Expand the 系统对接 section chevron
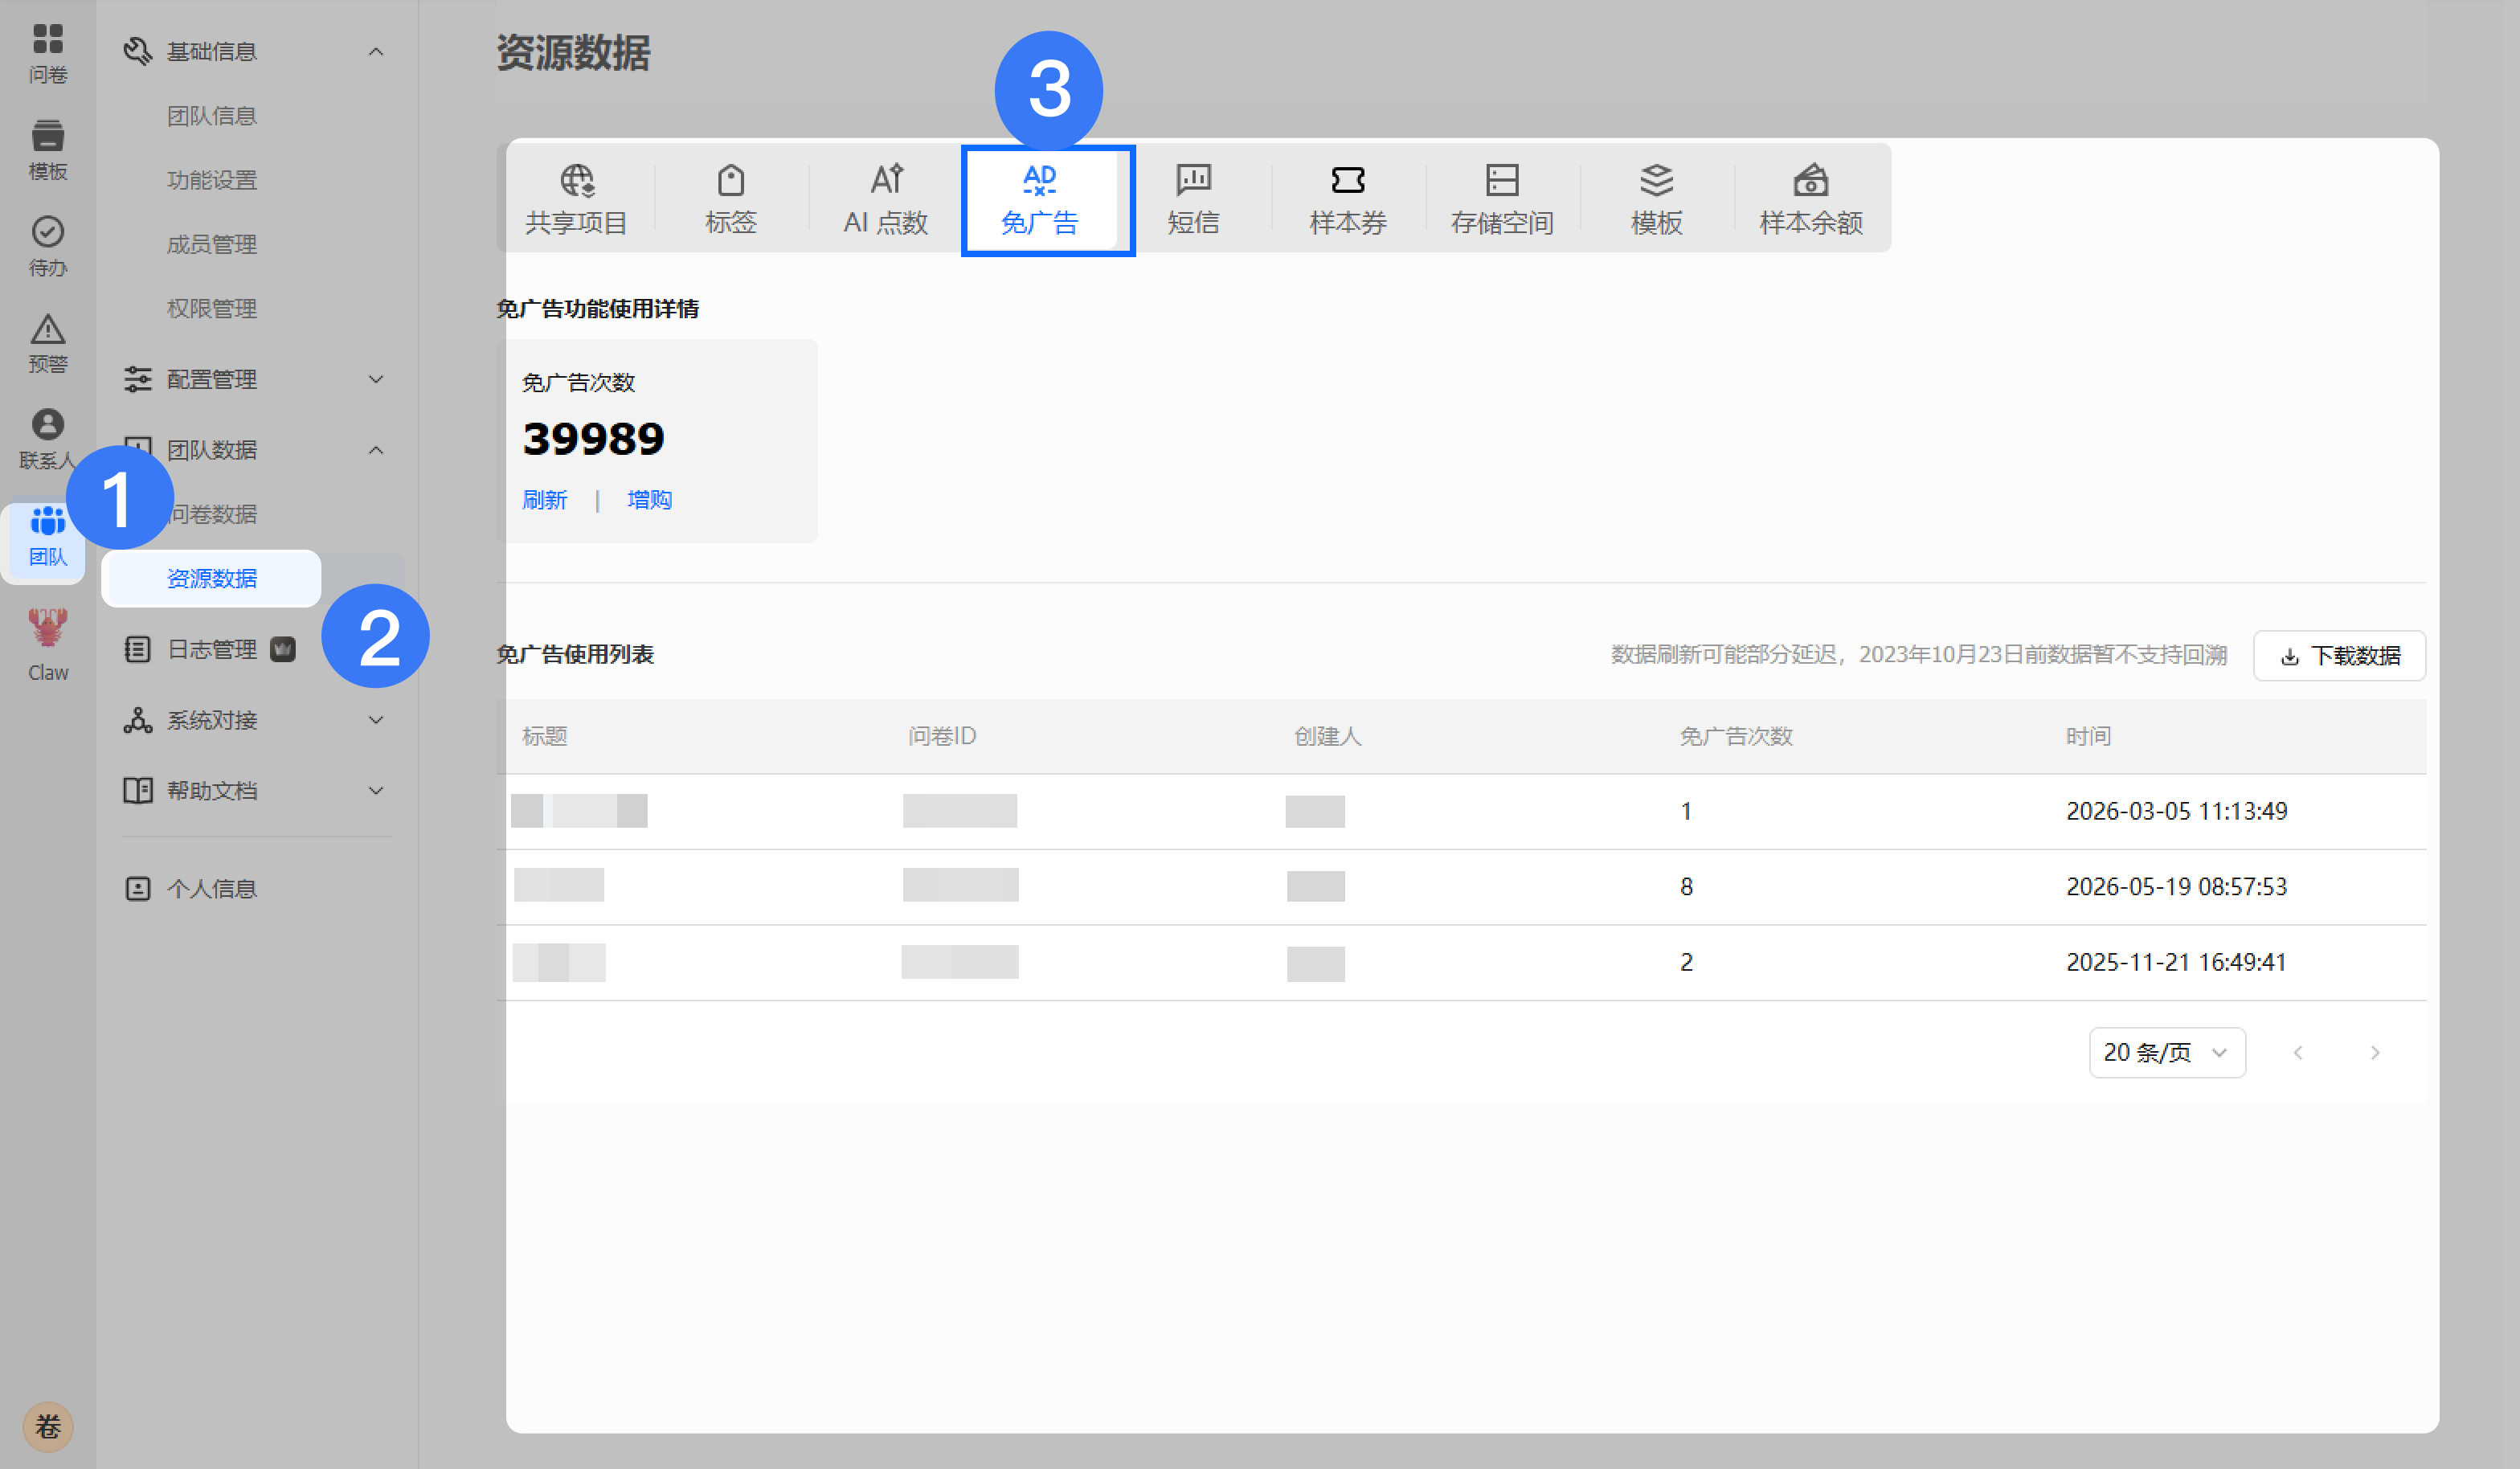 [376, 720]
